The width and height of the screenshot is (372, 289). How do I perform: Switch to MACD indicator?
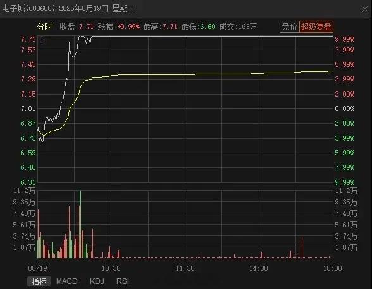tap(67, 281)
